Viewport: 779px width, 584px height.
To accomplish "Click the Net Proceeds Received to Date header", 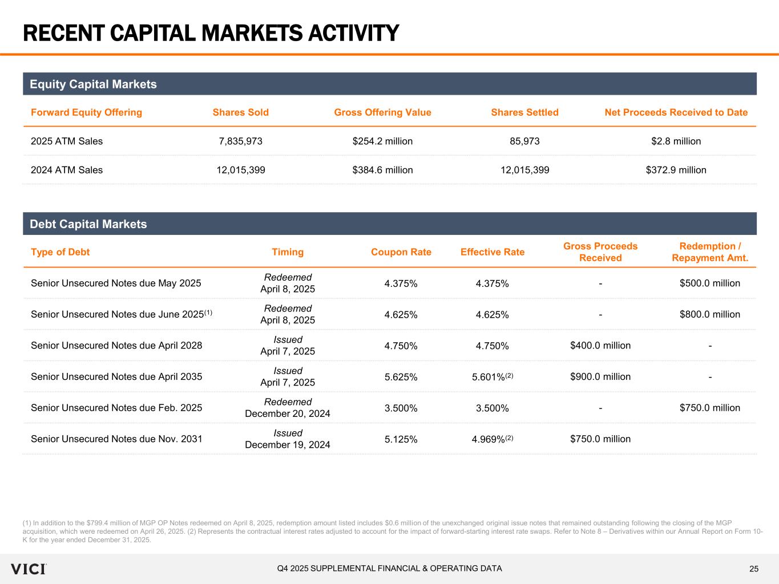I will pyautogui.click(x=676, y=112).
